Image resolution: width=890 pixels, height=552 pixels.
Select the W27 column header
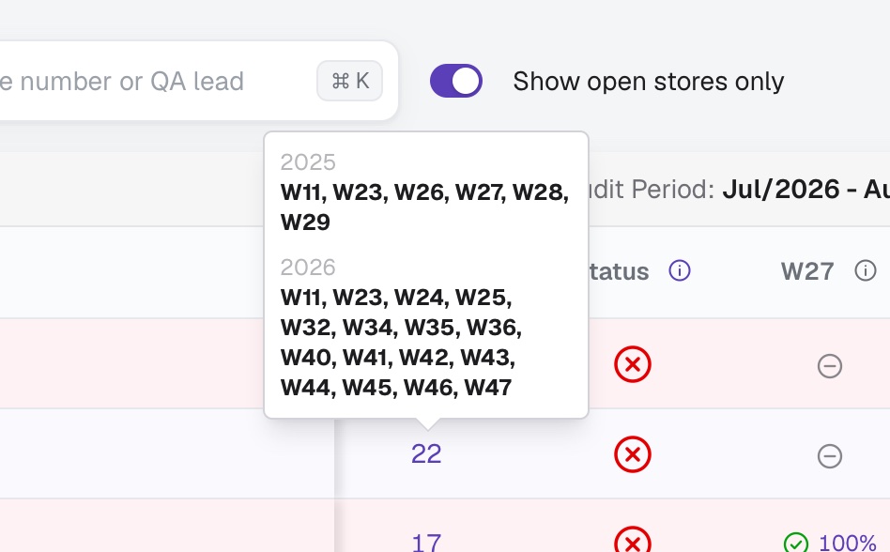807,271
